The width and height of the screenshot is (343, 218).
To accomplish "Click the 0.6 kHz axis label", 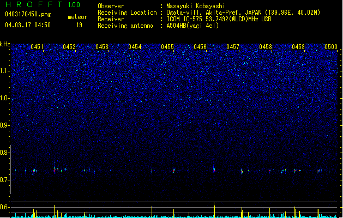I will point(4,207).
